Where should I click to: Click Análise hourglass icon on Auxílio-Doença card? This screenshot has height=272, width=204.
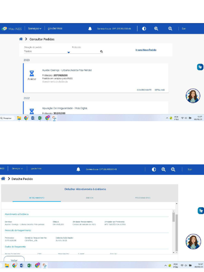tap(32, 74)
